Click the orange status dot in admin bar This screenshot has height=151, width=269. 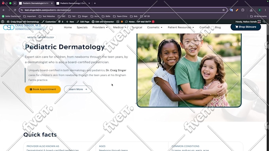click(122, 22)
